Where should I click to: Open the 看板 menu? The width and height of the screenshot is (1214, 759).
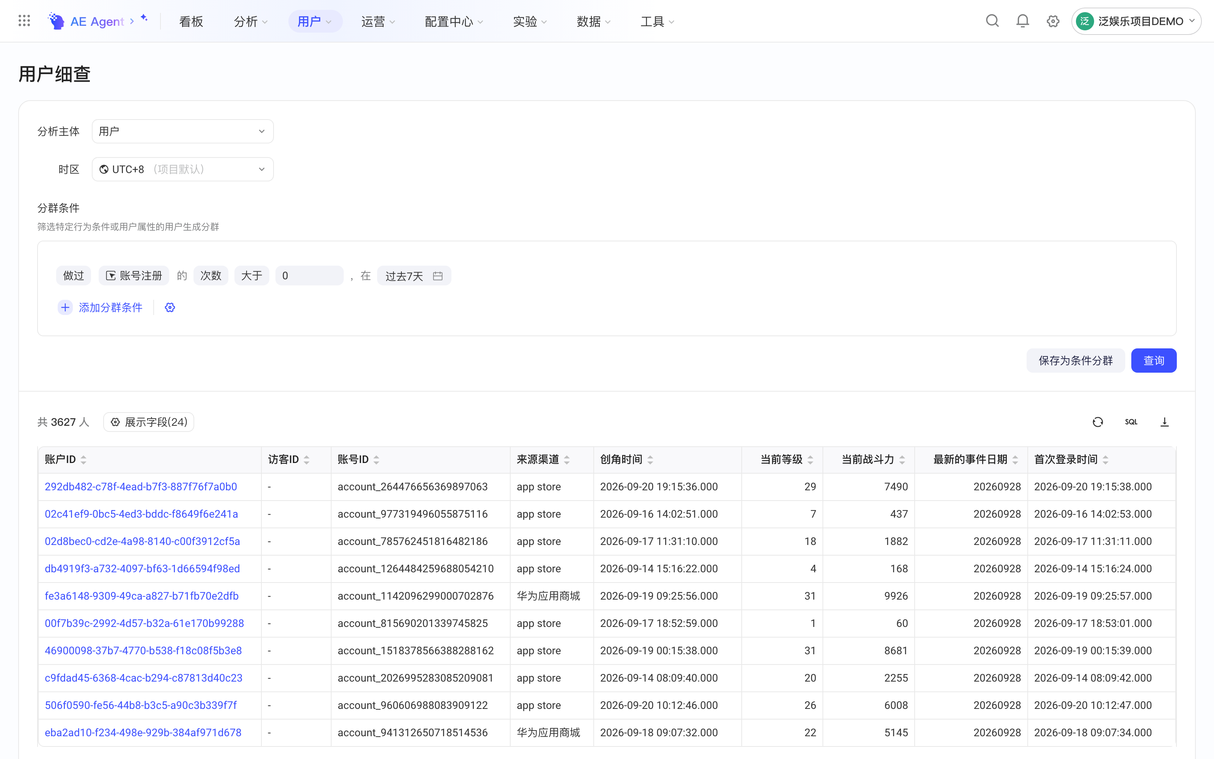click(x=191, y=22)
